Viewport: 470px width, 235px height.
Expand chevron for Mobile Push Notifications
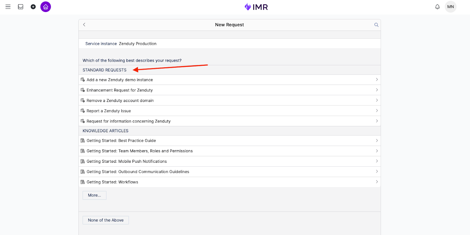(377, 161)
